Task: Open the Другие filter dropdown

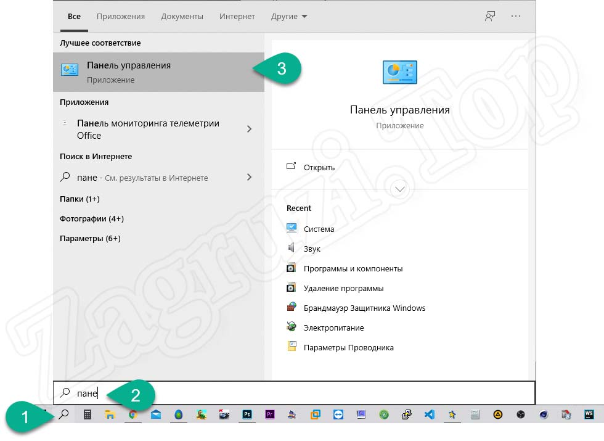Action: [x=288, y=17]
